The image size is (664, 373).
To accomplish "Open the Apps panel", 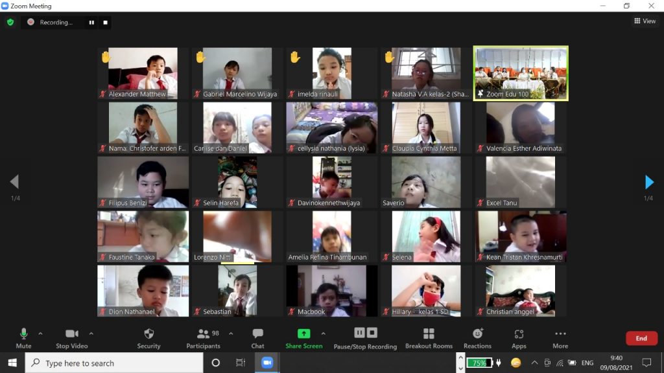I will [x=519, y=337].
